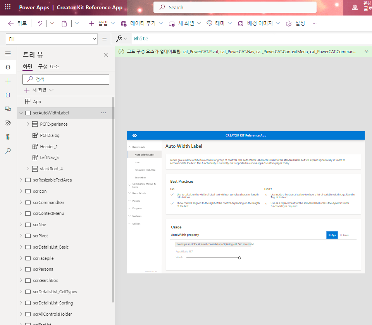Open the environment icon in header
The image size is (372, 325).
pos(355,7)
